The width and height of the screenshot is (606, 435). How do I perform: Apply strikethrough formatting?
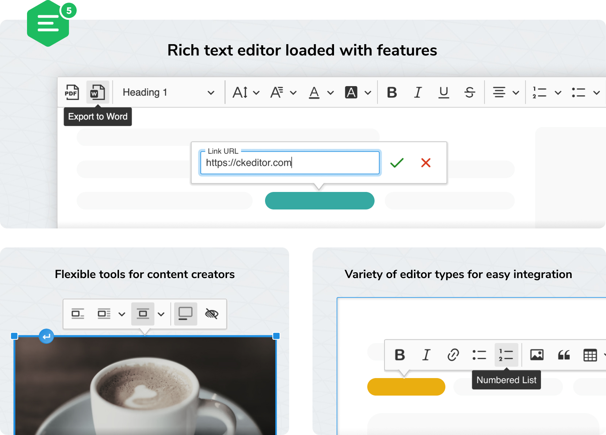[x=470, y=92]
